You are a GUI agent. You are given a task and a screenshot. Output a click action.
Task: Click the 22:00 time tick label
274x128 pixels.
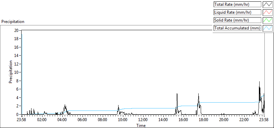[x=244, y=120]
